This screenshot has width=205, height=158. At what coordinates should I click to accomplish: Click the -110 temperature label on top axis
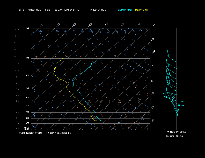(x=43, y=24)
